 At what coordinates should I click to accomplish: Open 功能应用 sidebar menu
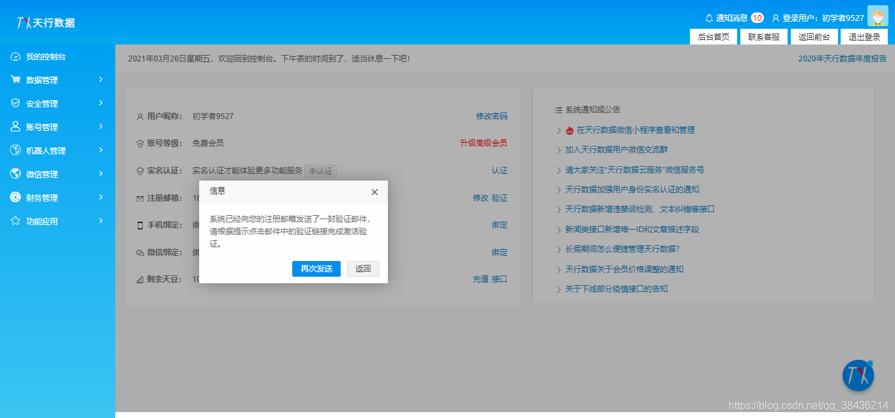58,221
